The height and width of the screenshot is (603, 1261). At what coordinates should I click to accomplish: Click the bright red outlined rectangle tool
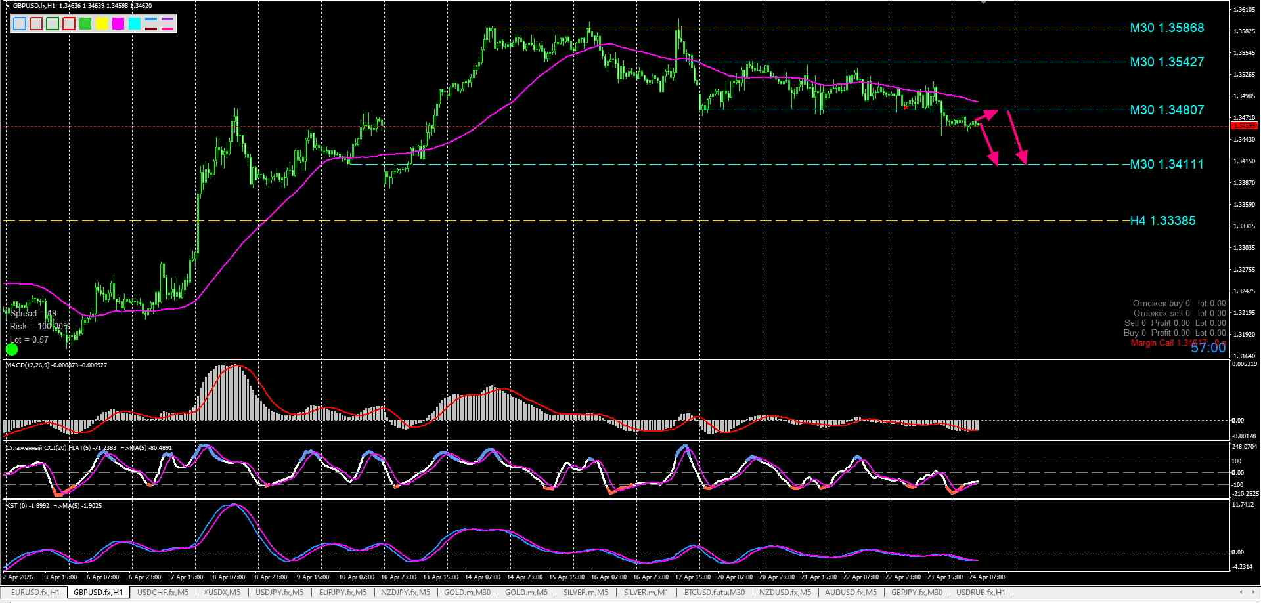coord(69,24)
